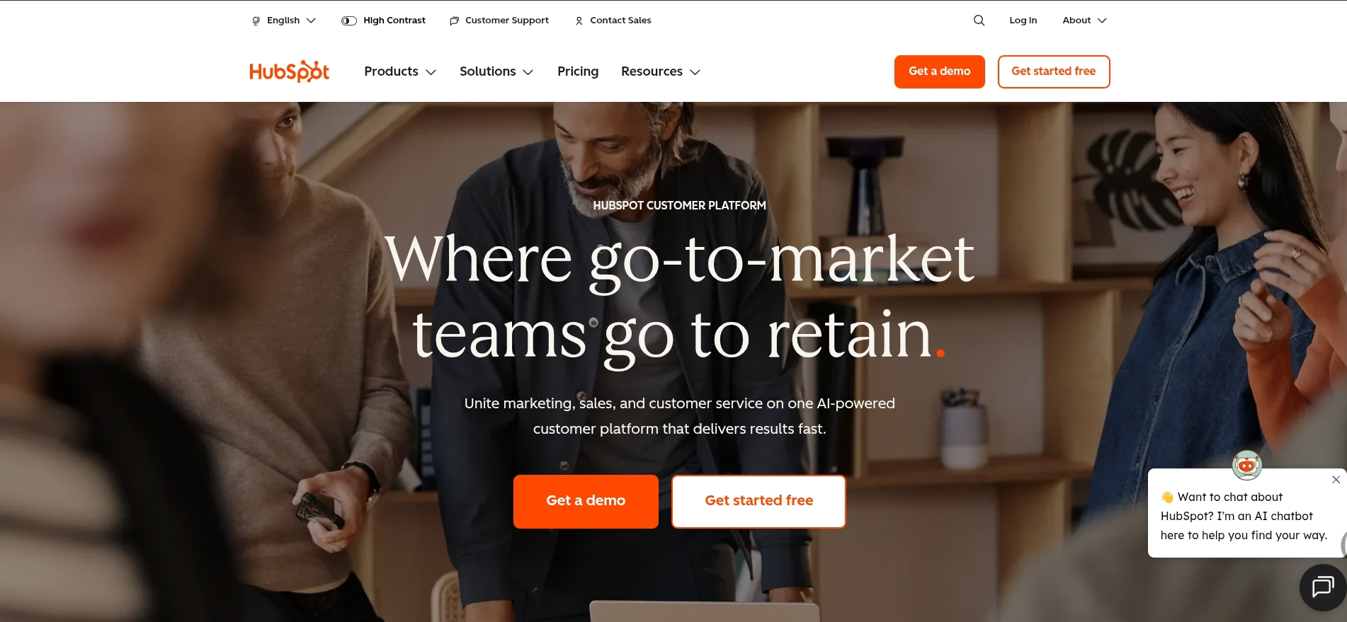Click the Contact Sales person icon
Screen dimensions: 1347x622
(579, 21)
